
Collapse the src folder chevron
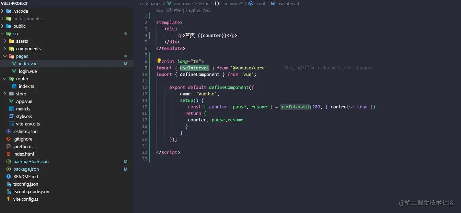2,34
